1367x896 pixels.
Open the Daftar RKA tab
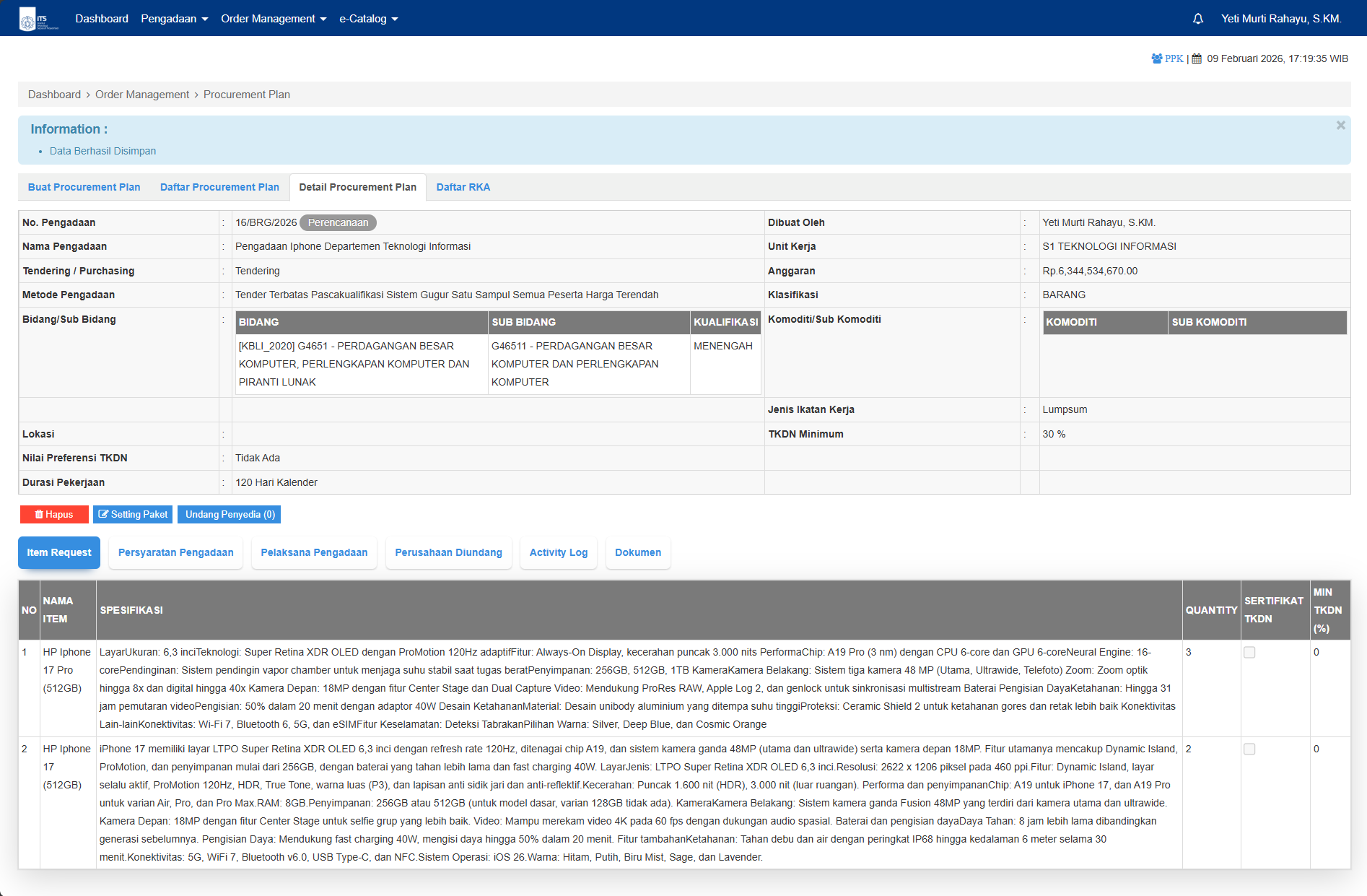pos(463,187)
